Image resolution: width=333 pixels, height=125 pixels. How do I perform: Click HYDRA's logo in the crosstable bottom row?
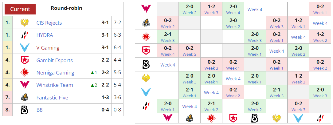click(320, 118)
